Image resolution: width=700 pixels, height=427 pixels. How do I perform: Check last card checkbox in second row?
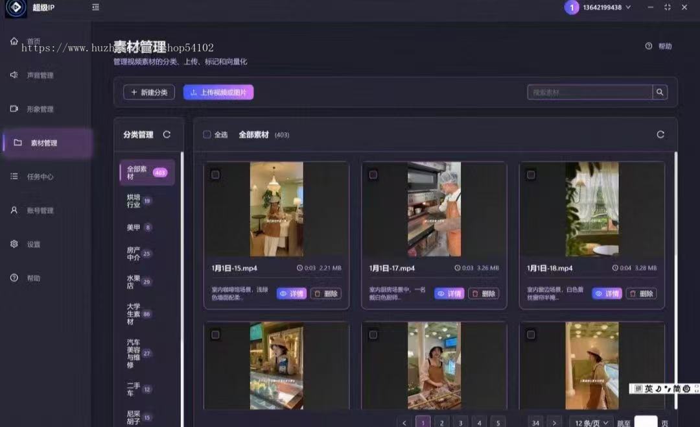point(531,334)
